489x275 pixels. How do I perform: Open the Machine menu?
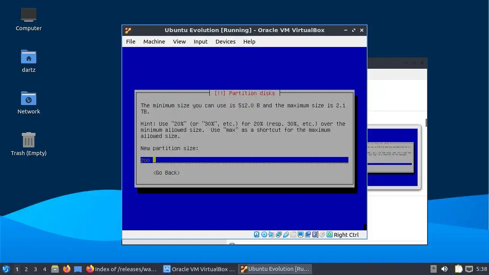coord(154,42)
